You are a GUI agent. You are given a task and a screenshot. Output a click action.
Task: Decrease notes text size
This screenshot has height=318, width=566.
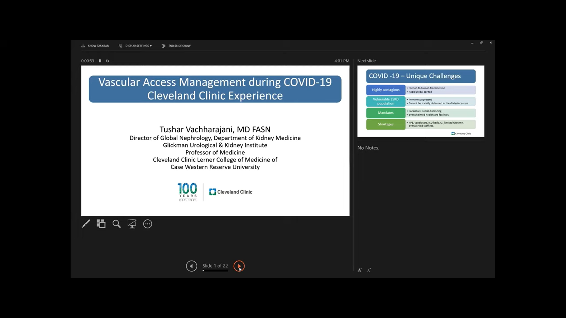pyautogui.click(x=369, y=270)
